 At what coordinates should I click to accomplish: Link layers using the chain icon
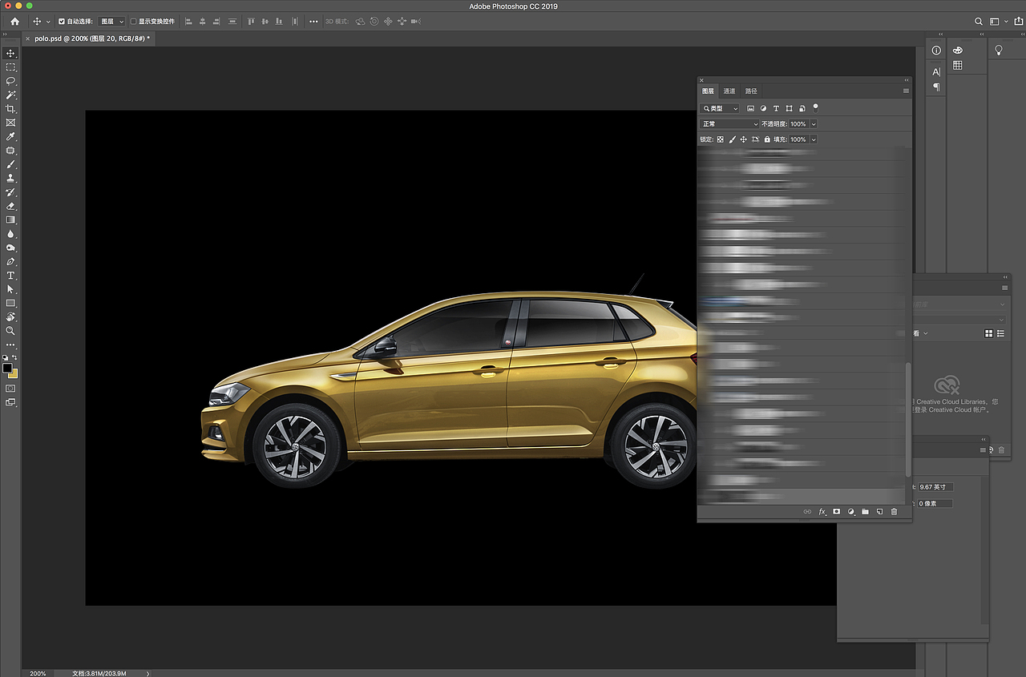807,512
